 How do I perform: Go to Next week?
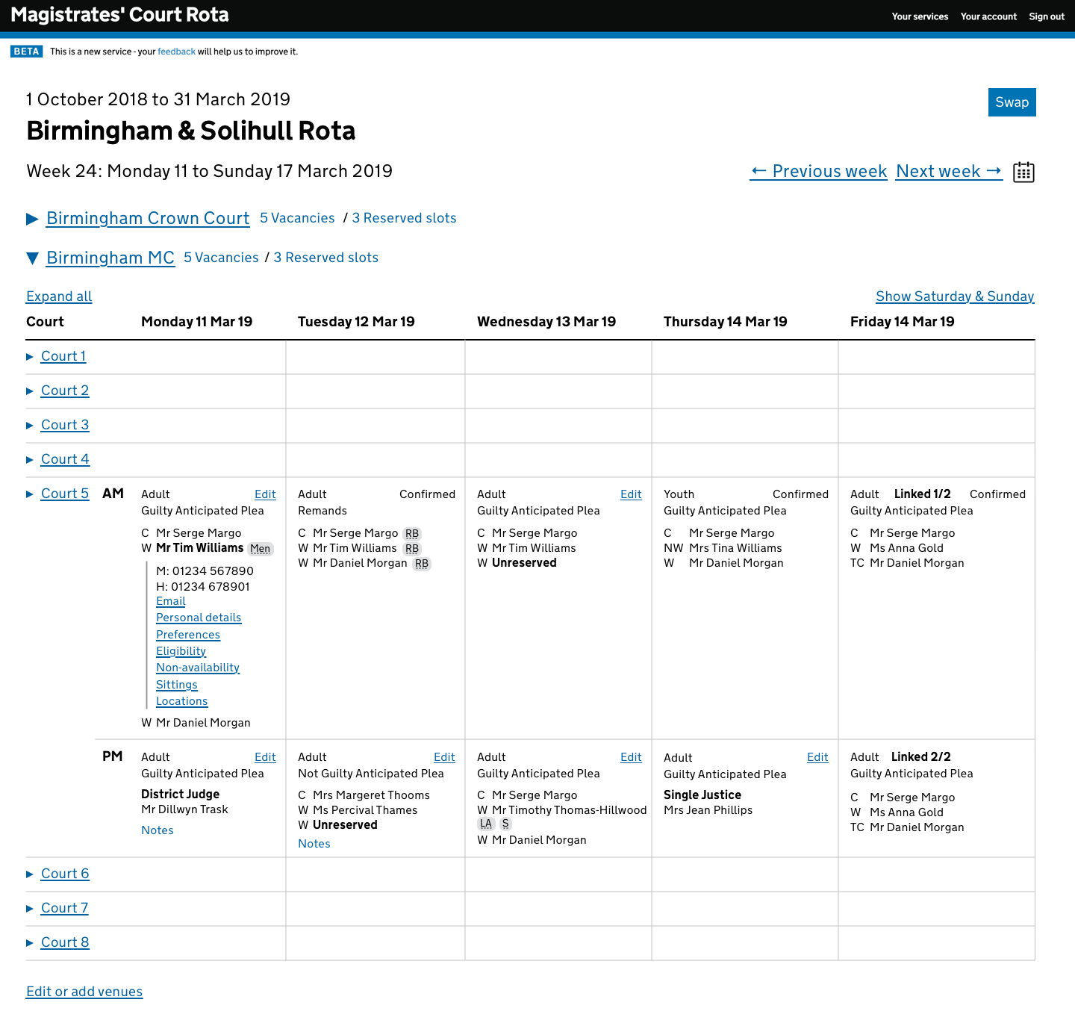click(949, 171)
